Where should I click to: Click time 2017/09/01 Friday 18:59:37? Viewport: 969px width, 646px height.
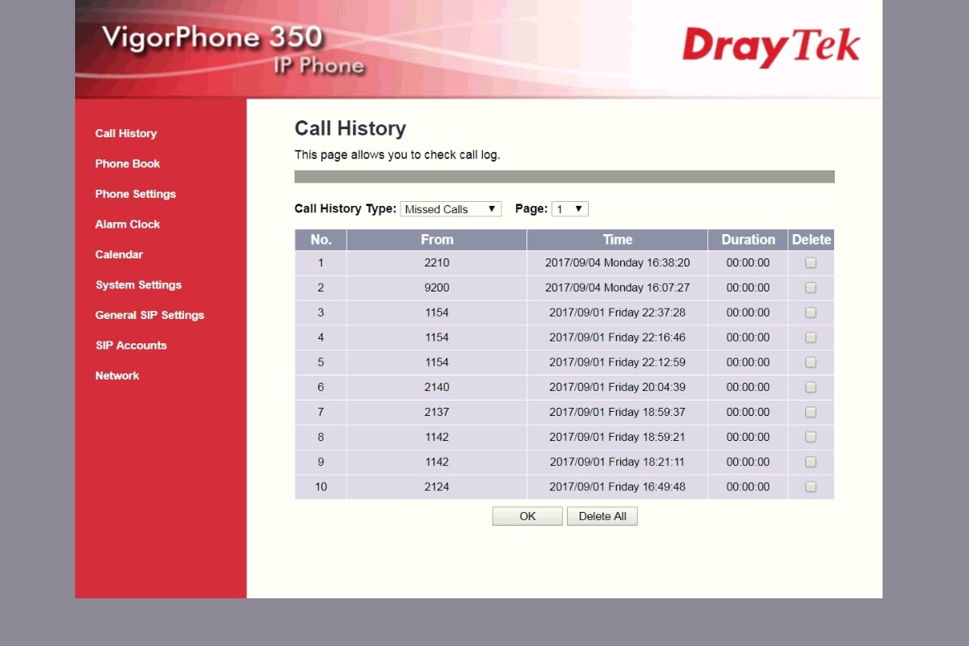(618, 412)
